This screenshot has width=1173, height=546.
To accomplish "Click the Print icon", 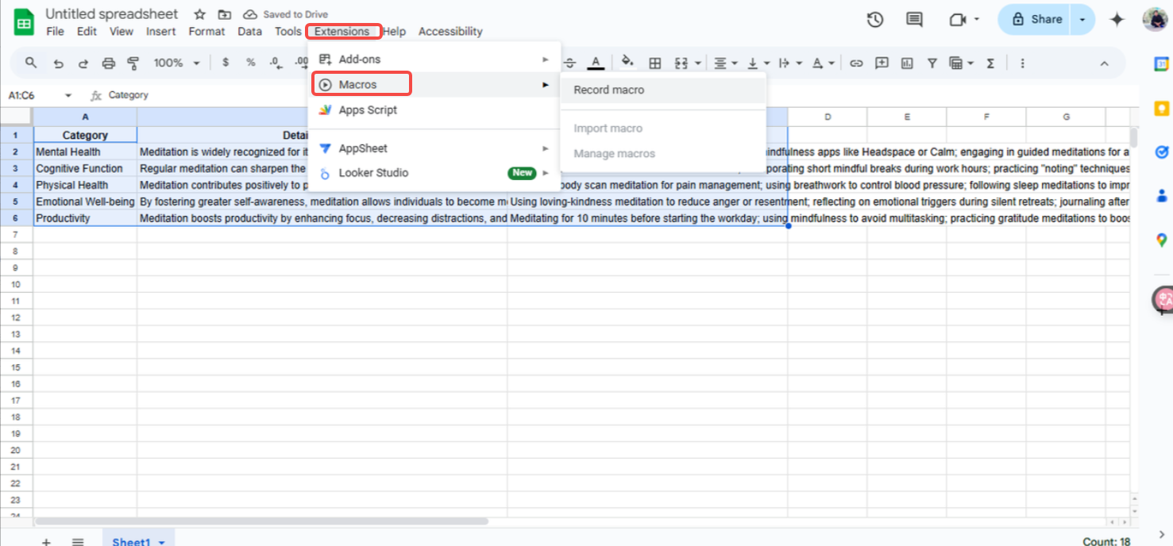I will [109, 63].
